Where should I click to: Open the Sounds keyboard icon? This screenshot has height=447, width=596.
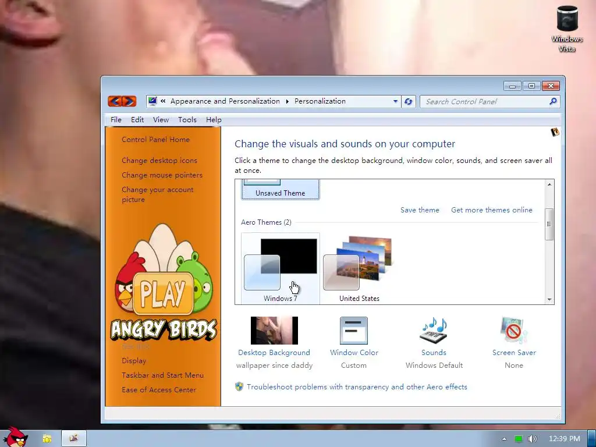[434, 331]
